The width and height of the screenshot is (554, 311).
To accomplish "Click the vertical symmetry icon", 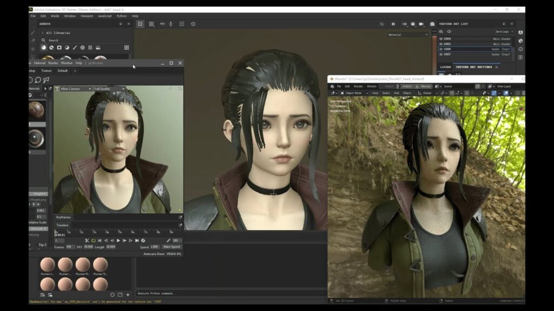I will click(x=171, y=24).
